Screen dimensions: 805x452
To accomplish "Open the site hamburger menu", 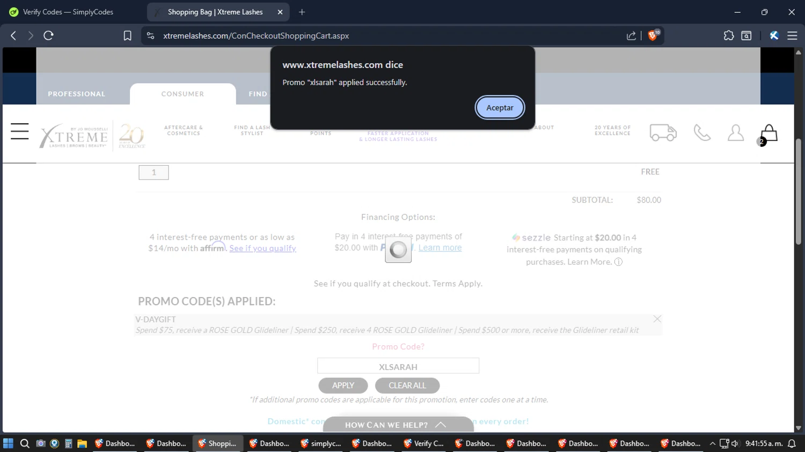I will pyautogui.click(x=20, y=131).
